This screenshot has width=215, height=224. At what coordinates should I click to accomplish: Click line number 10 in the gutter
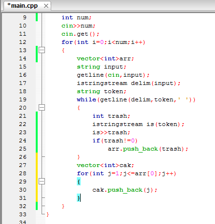click(23, 26)
